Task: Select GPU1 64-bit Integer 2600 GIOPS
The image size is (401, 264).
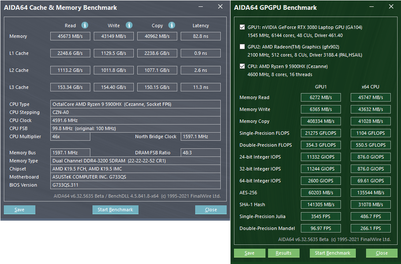Action: (x=321, y=180)
